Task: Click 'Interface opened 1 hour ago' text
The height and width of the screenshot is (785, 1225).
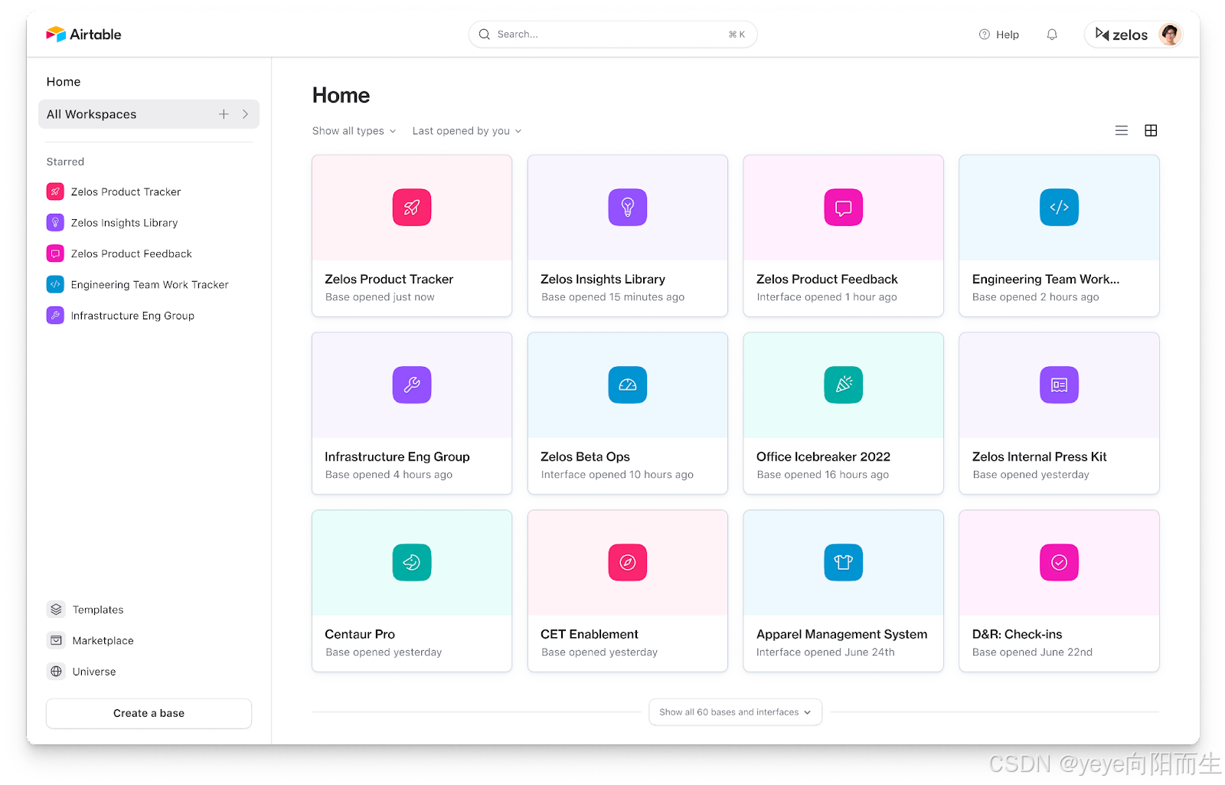Action: click(x=827, y=297)
